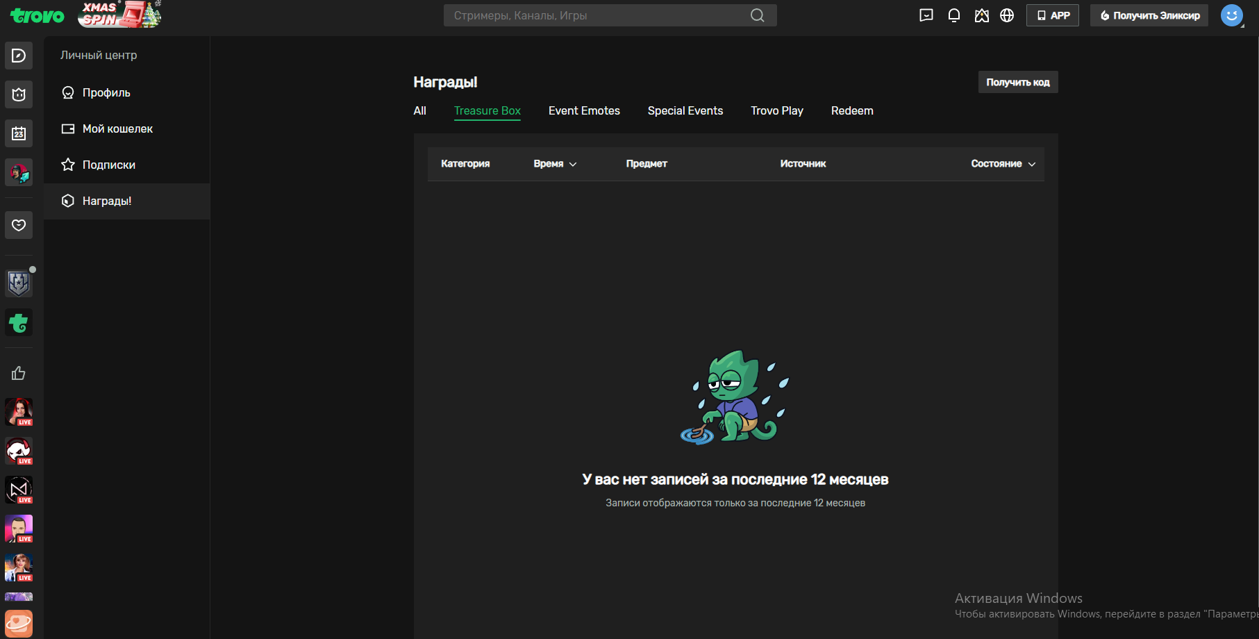Select the Trovo Play tab
Screen dimensions: 1259x639
coord(776,111)
